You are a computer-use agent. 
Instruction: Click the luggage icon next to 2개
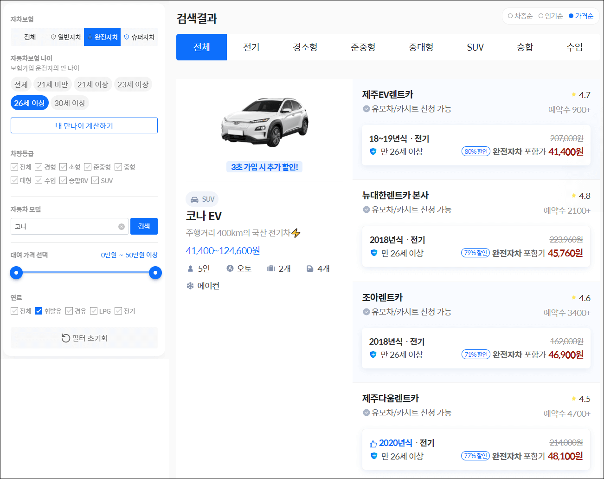(271, 269)
